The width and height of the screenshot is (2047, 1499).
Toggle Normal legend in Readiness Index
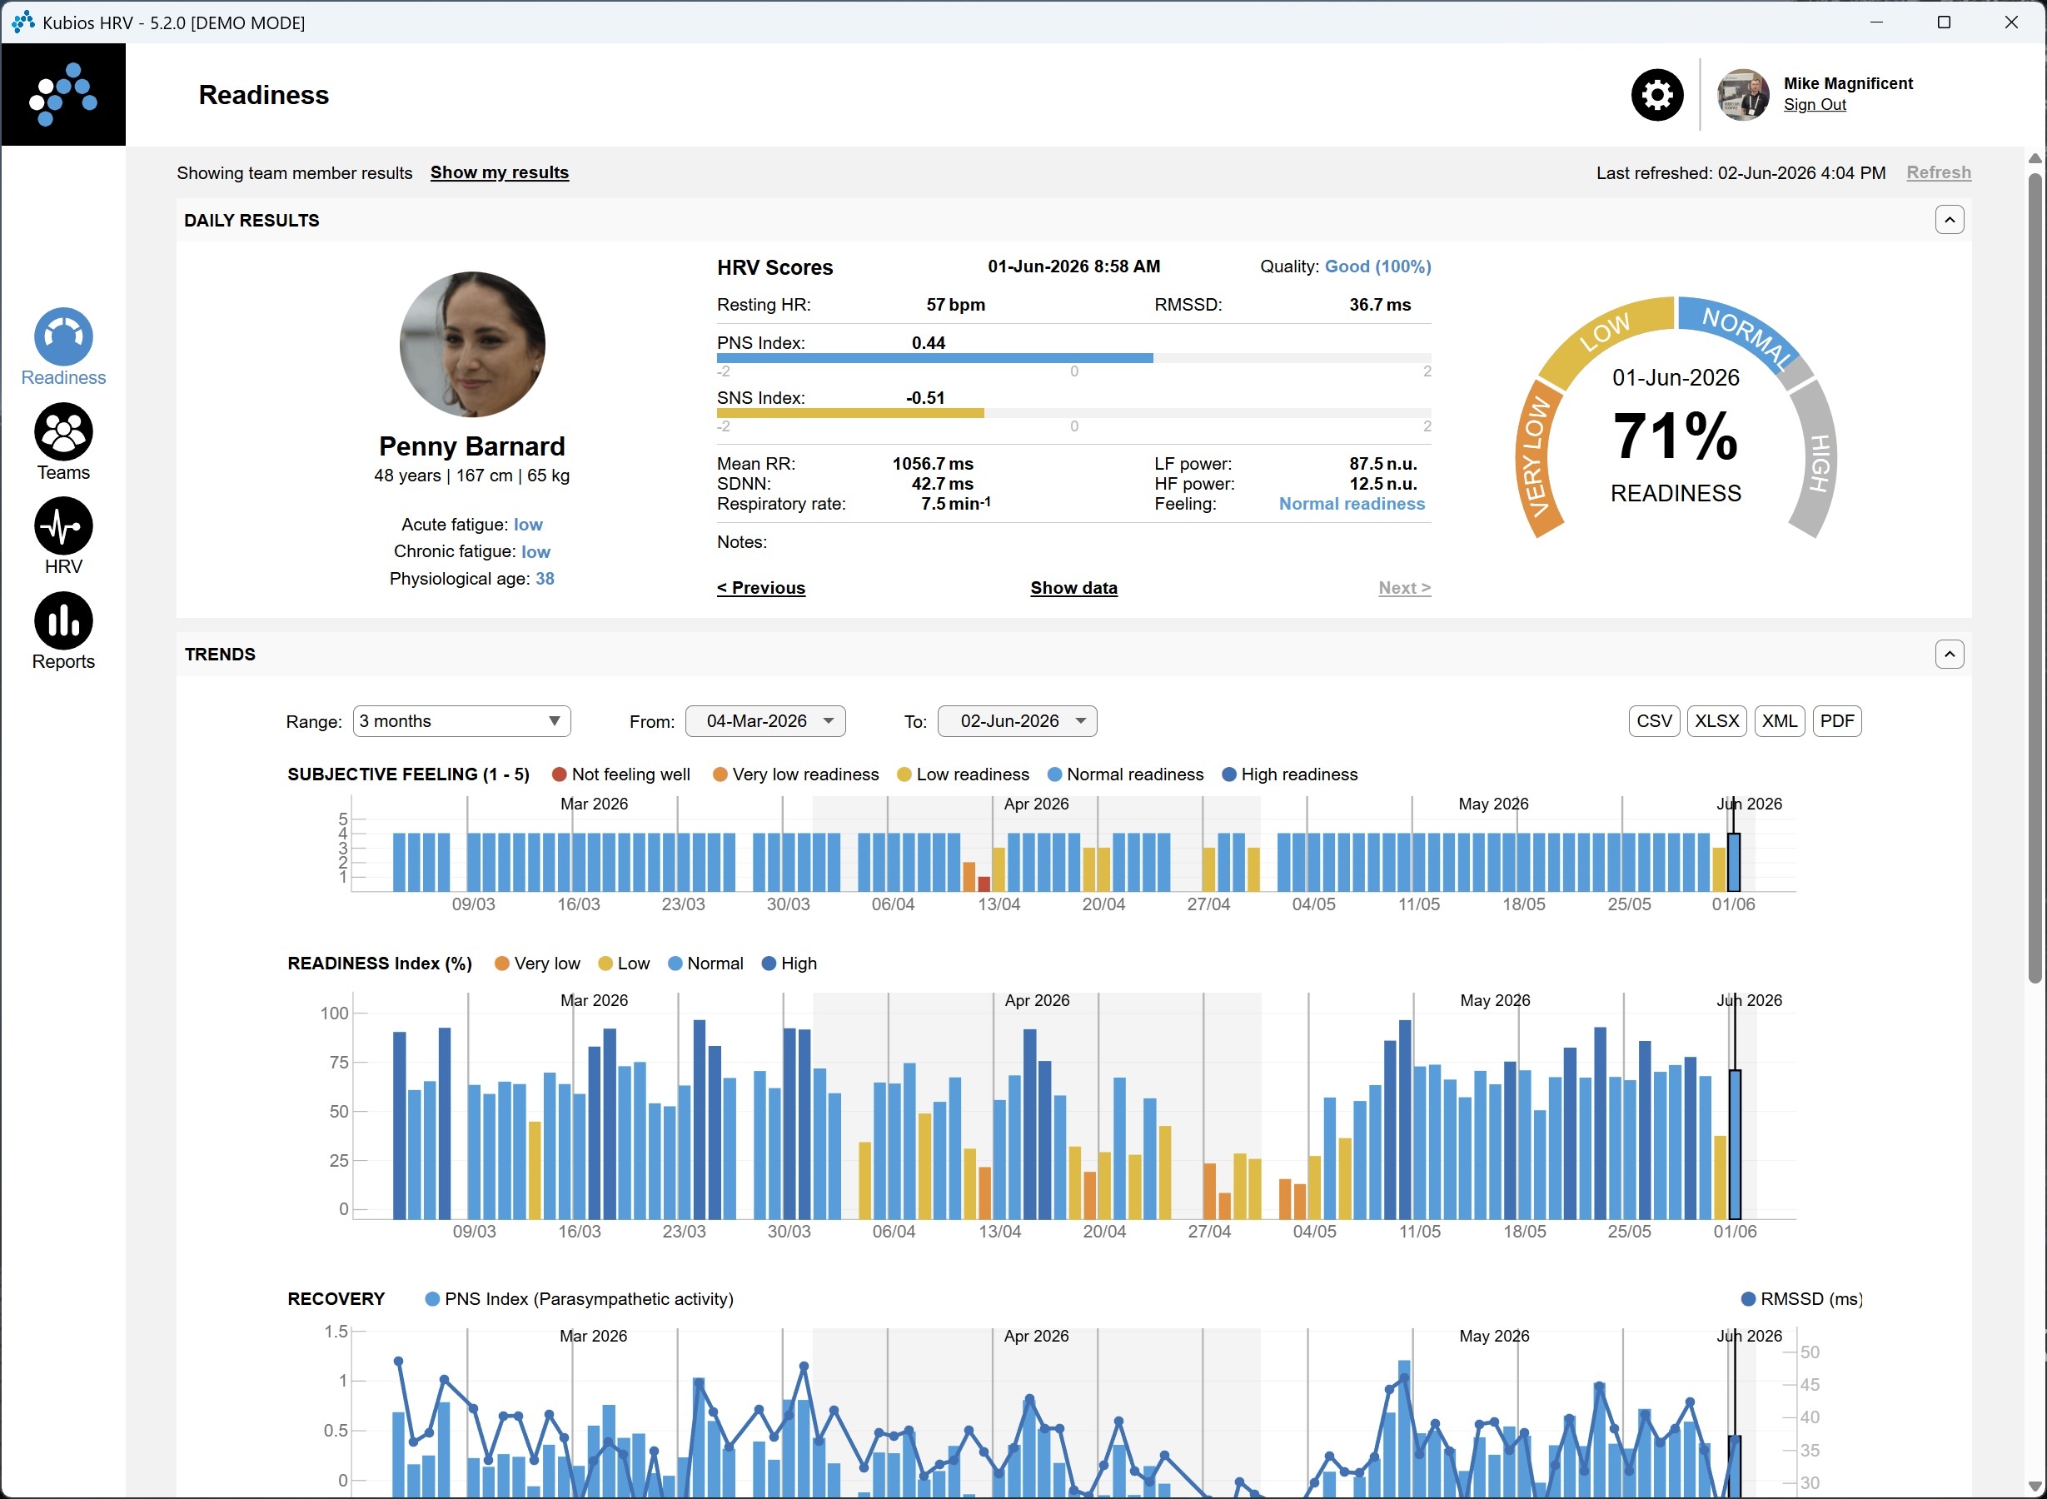click(x=705, y=964)
